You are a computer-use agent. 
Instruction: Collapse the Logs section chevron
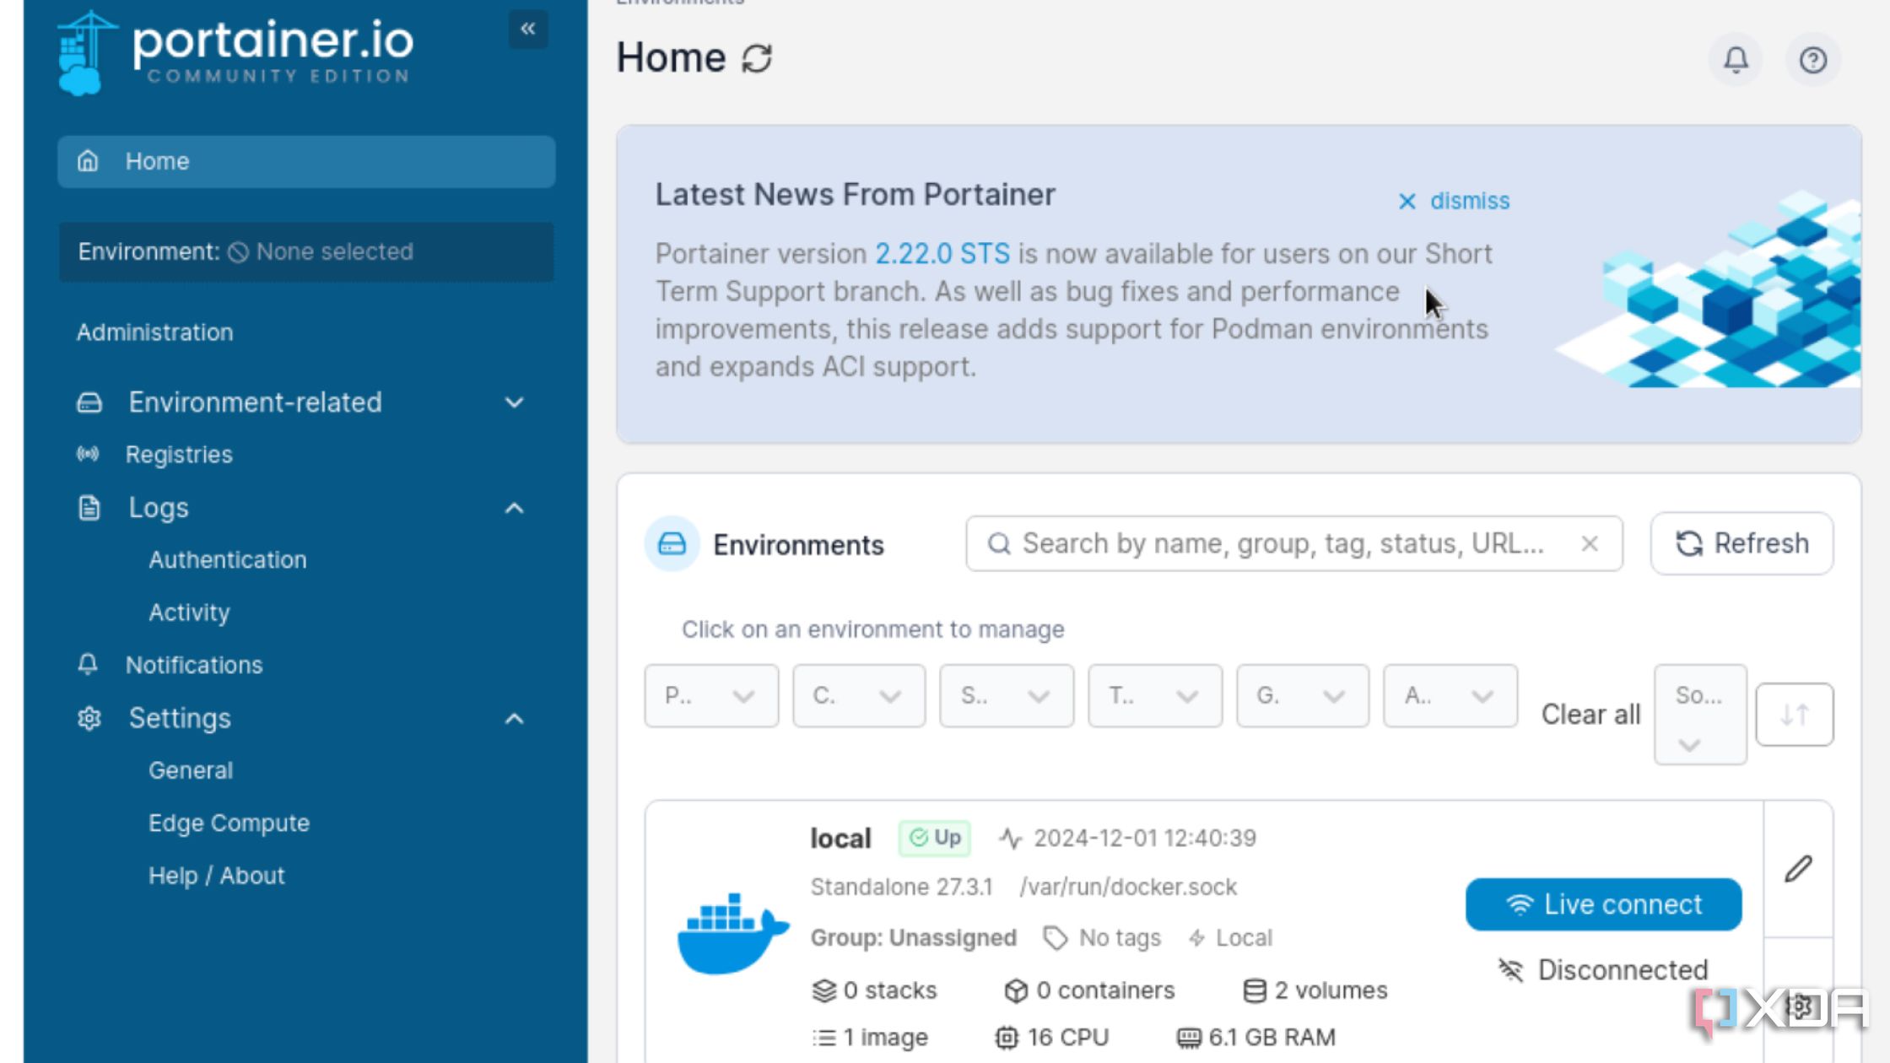[x=515, y=508]
